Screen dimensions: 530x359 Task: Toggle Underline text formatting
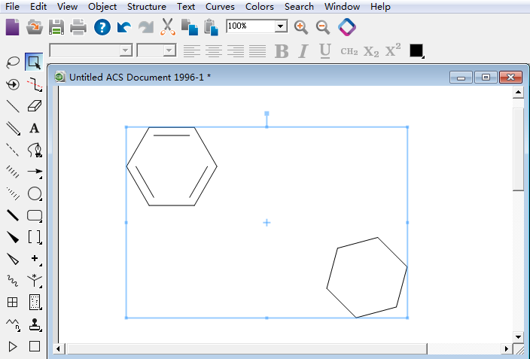pyautogui.click(x=325, y=51)
